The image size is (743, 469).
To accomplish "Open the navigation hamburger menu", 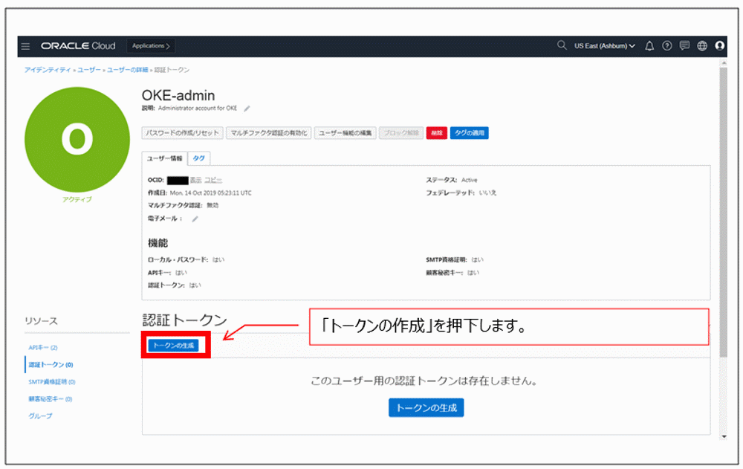I will (x=26, y=45).
